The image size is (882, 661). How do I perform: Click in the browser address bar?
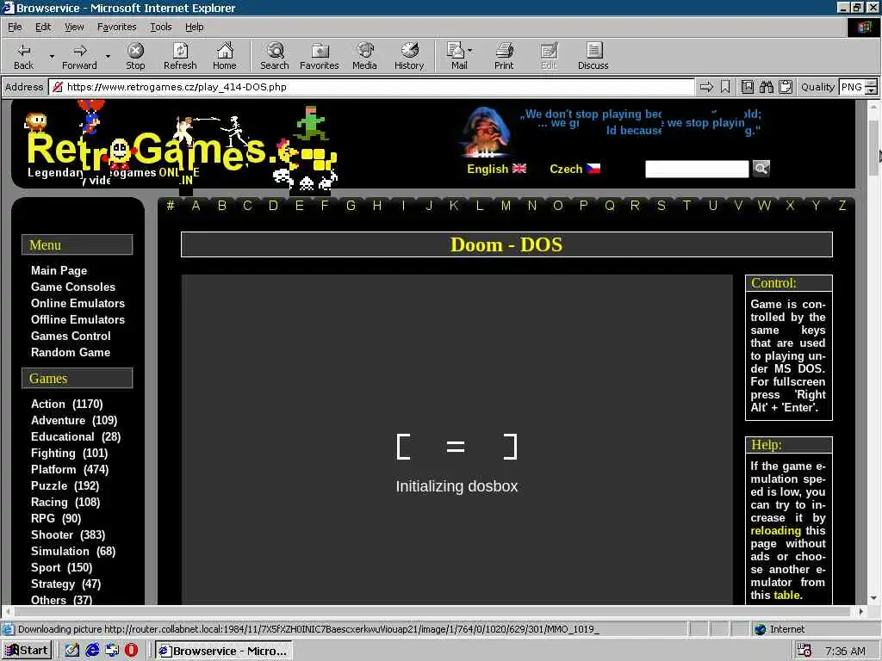click(371, 87)
